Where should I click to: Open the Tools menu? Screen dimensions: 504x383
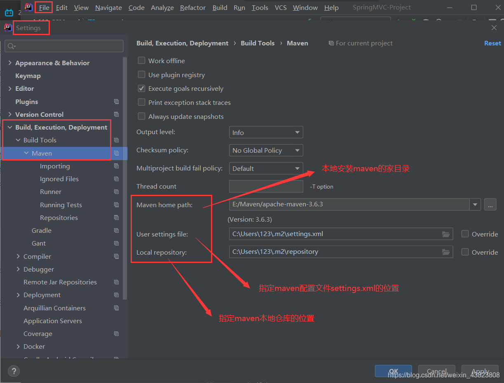260,7
